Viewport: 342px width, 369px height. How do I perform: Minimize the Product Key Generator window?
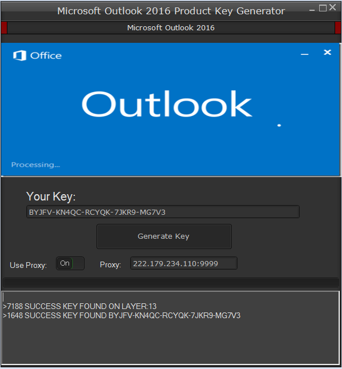point(312,10)
